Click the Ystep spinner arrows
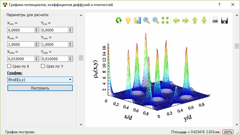Viewport: 240px width, 135px height. pyautogui.click(x=70, y=59)
